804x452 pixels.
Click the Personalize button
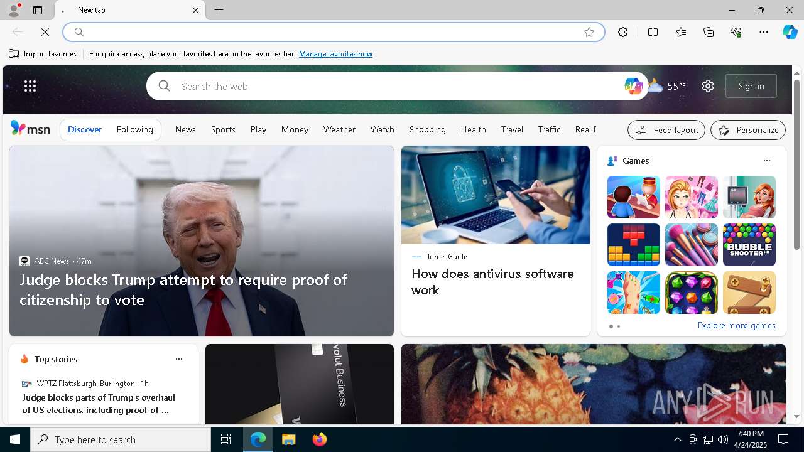click(748, 130)
